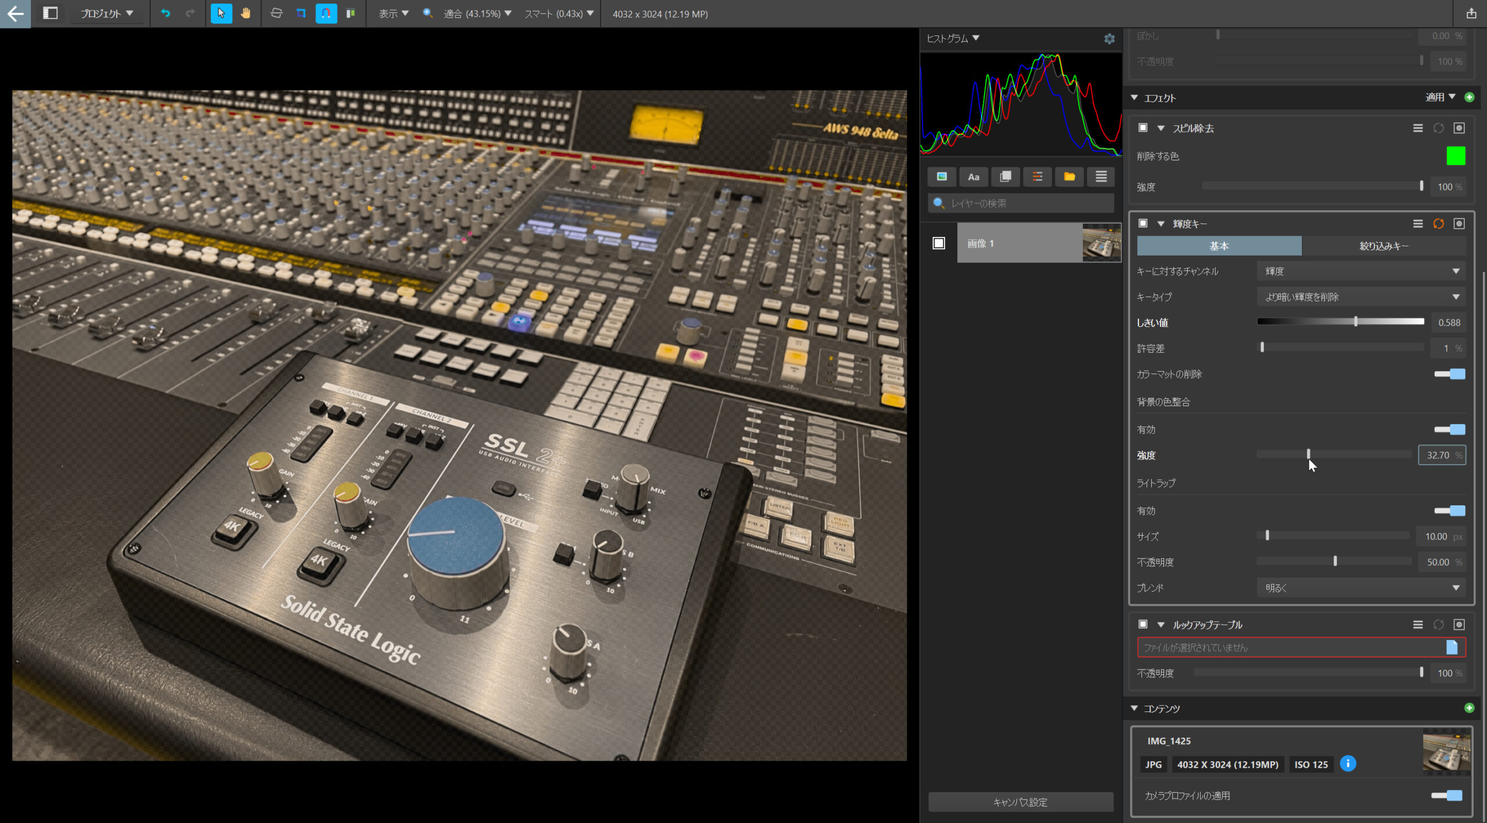Open the キータイプ dropdown
Image resolution: width=1487 pixels, height=823 pixels.
1361,297
